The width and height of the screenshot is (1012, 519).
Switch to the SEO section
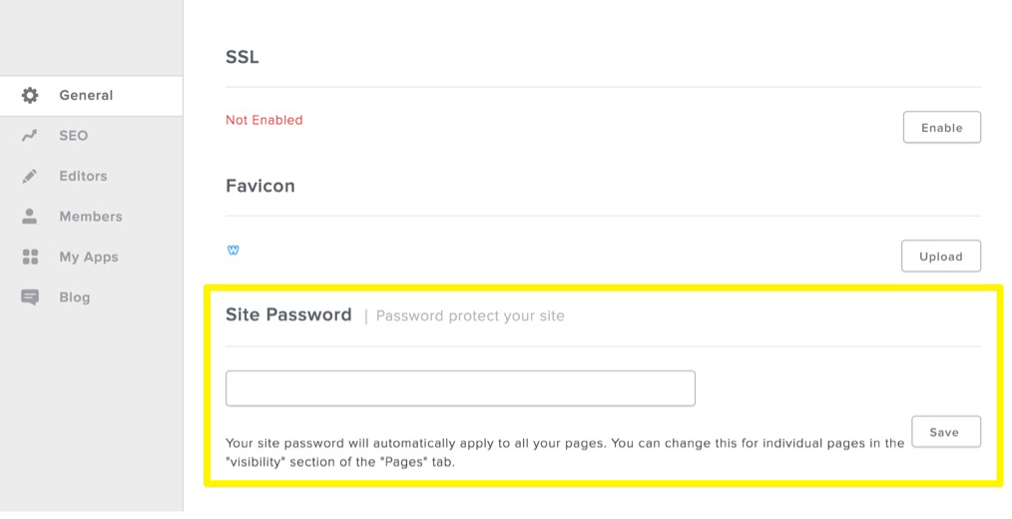74,136
